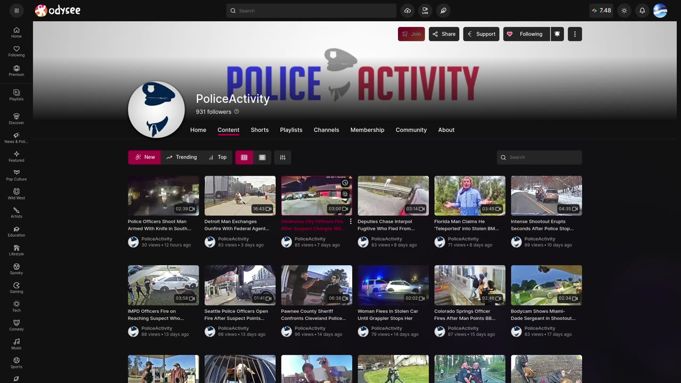Open the 7.48 credits balance
Screen dimensions: 681x383
point(601,11)
